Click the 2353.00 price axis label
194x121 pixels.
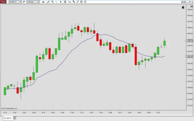[190, 106]
